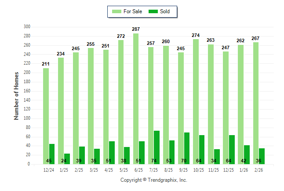Toggle the Sold legend label
Viewport: 284px width, 191px height.
coord(165,11)
